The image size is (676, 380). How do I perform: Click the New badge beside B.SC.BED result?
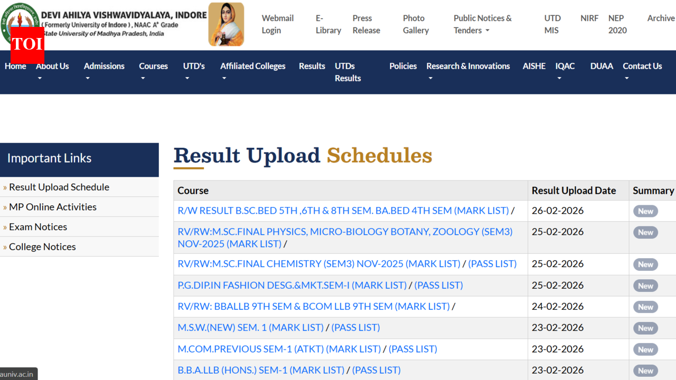click(x=645, y=211)
